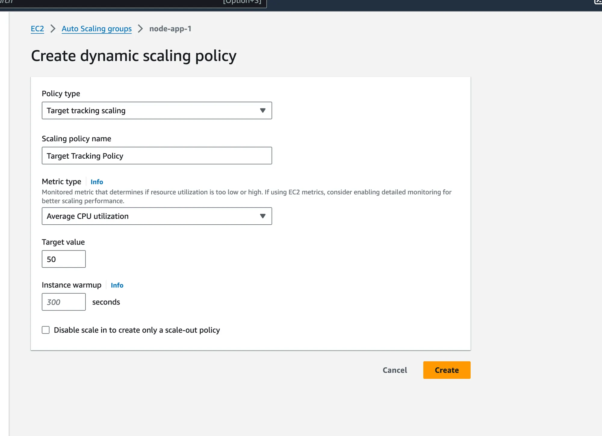Open Info link beside Instance warmup

pos(117,285)
